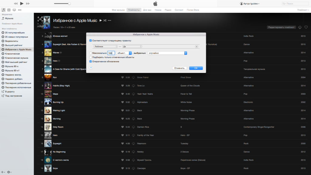The width and height of the screenshot is (311, 175).
Task: Open the Любимое rule field dropdown
Action: [105, 46]
